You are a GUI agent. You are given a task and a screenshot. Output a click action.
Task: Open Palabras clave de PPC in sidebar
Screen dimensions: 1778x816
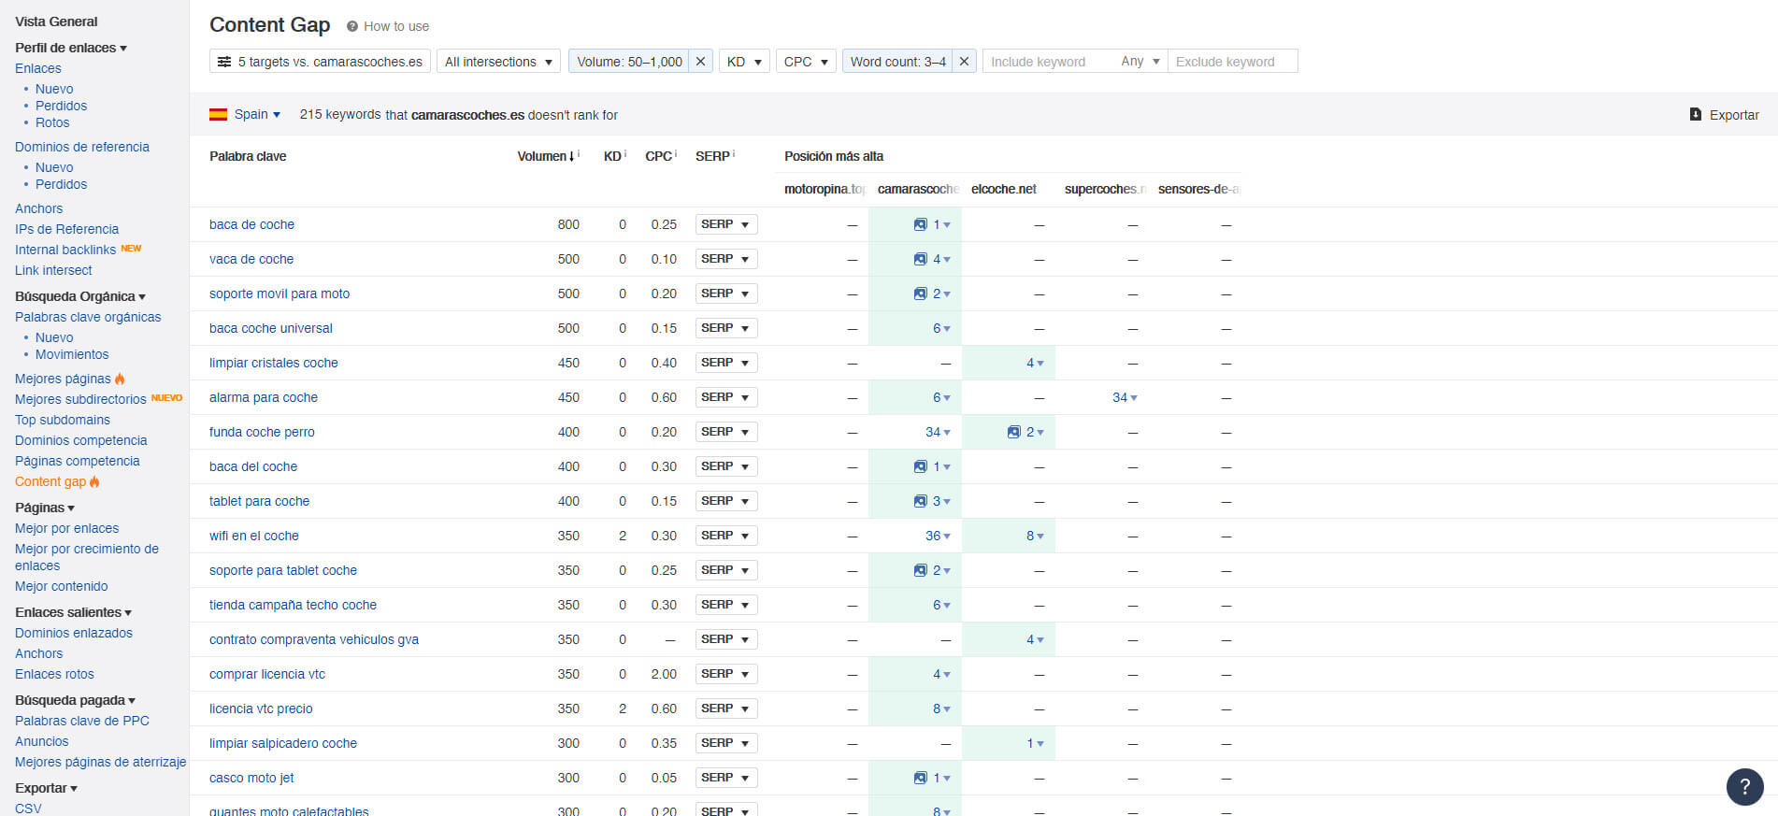[x=82, y=721]
